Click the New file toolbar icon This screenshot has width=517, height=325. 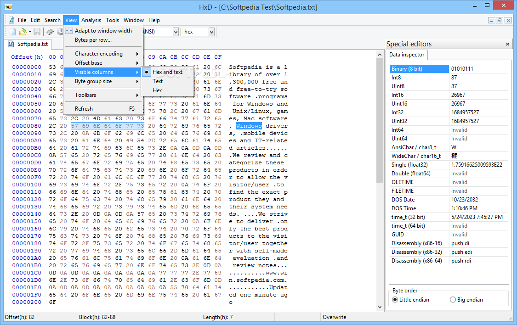point(12,32)
